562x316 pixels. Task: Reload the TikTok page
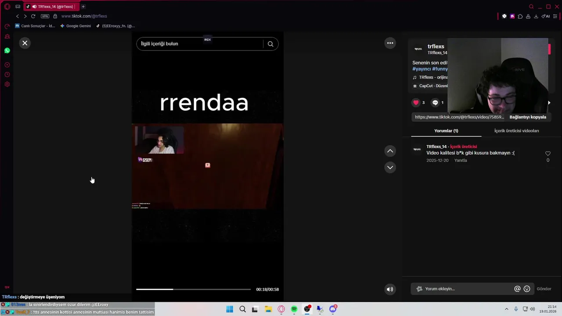coord(33,16)
